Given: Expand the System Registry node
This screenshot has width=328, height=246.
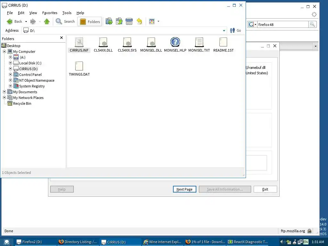Looking at the screenshot, I should [10, 86].
